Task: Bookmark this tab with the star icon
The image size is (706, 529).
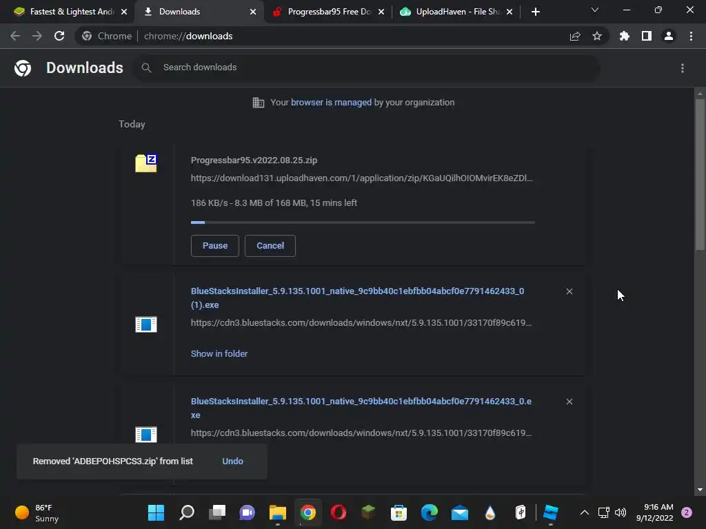Action: [x=597, y=36]
